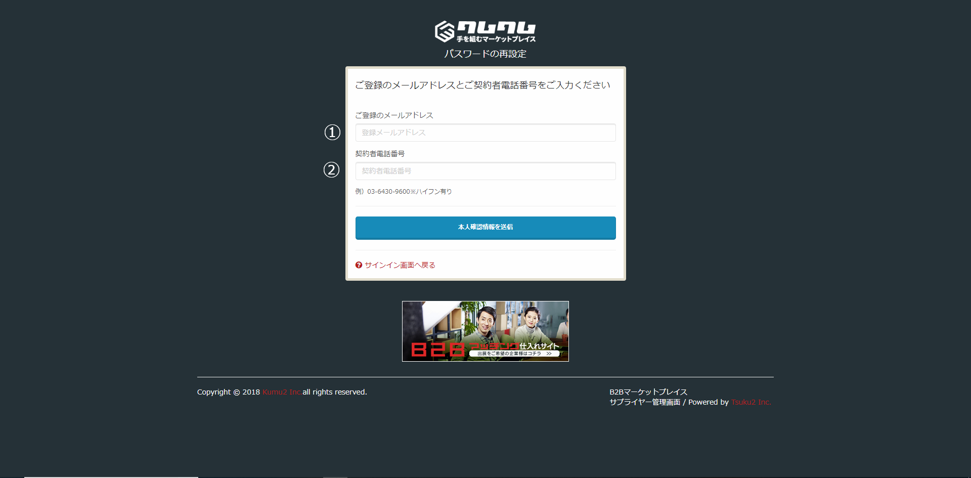
Task: Click the 契約者電話番号 field label
Action: [x=380, y=154]
